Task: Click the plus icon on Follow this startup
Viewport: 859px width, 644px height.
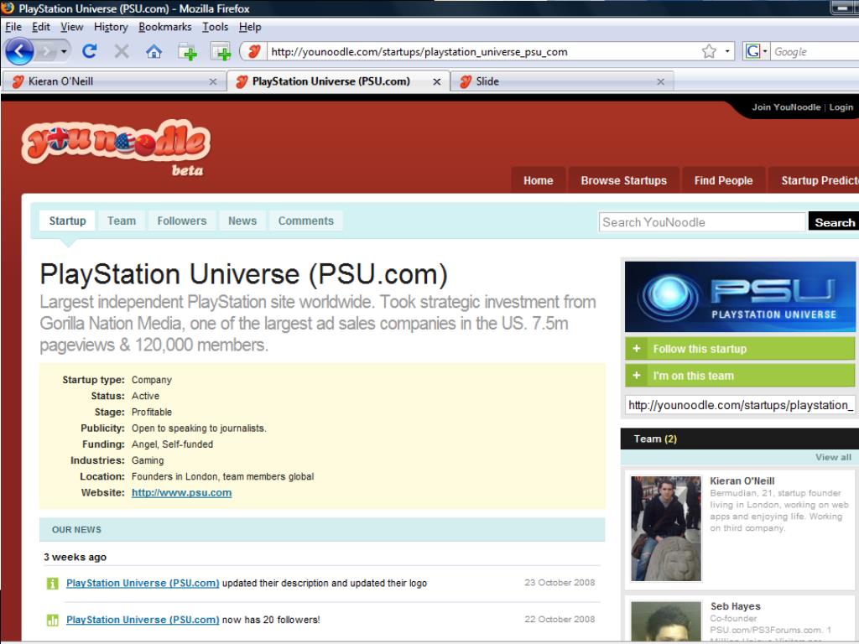Action: pyautogui.click(x=637, y=348)
